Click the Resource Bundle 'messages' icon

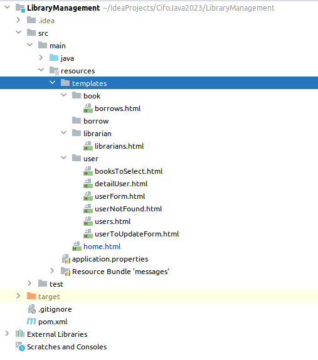(66, 272)
